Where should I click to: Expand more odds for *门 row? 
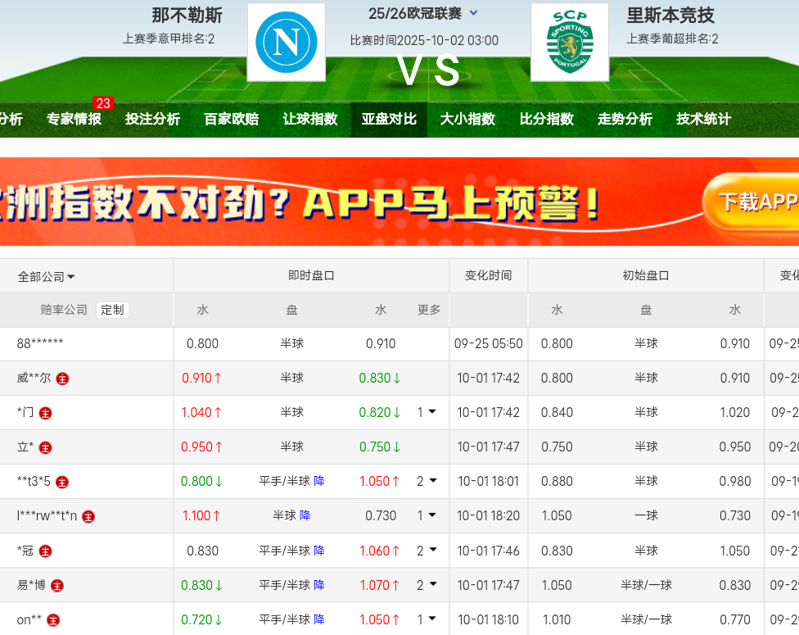(x=427, y=412)
